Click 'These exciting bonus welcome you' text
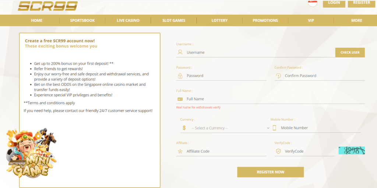The height and width of the screenshot is (188, 377). 61,46
